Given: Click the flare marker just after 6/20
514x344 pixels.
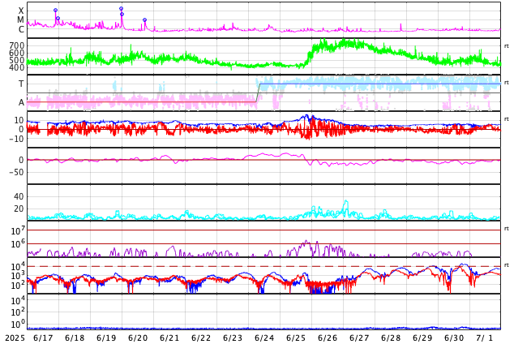Looking at the screenshot, I should tap(144, 20).
